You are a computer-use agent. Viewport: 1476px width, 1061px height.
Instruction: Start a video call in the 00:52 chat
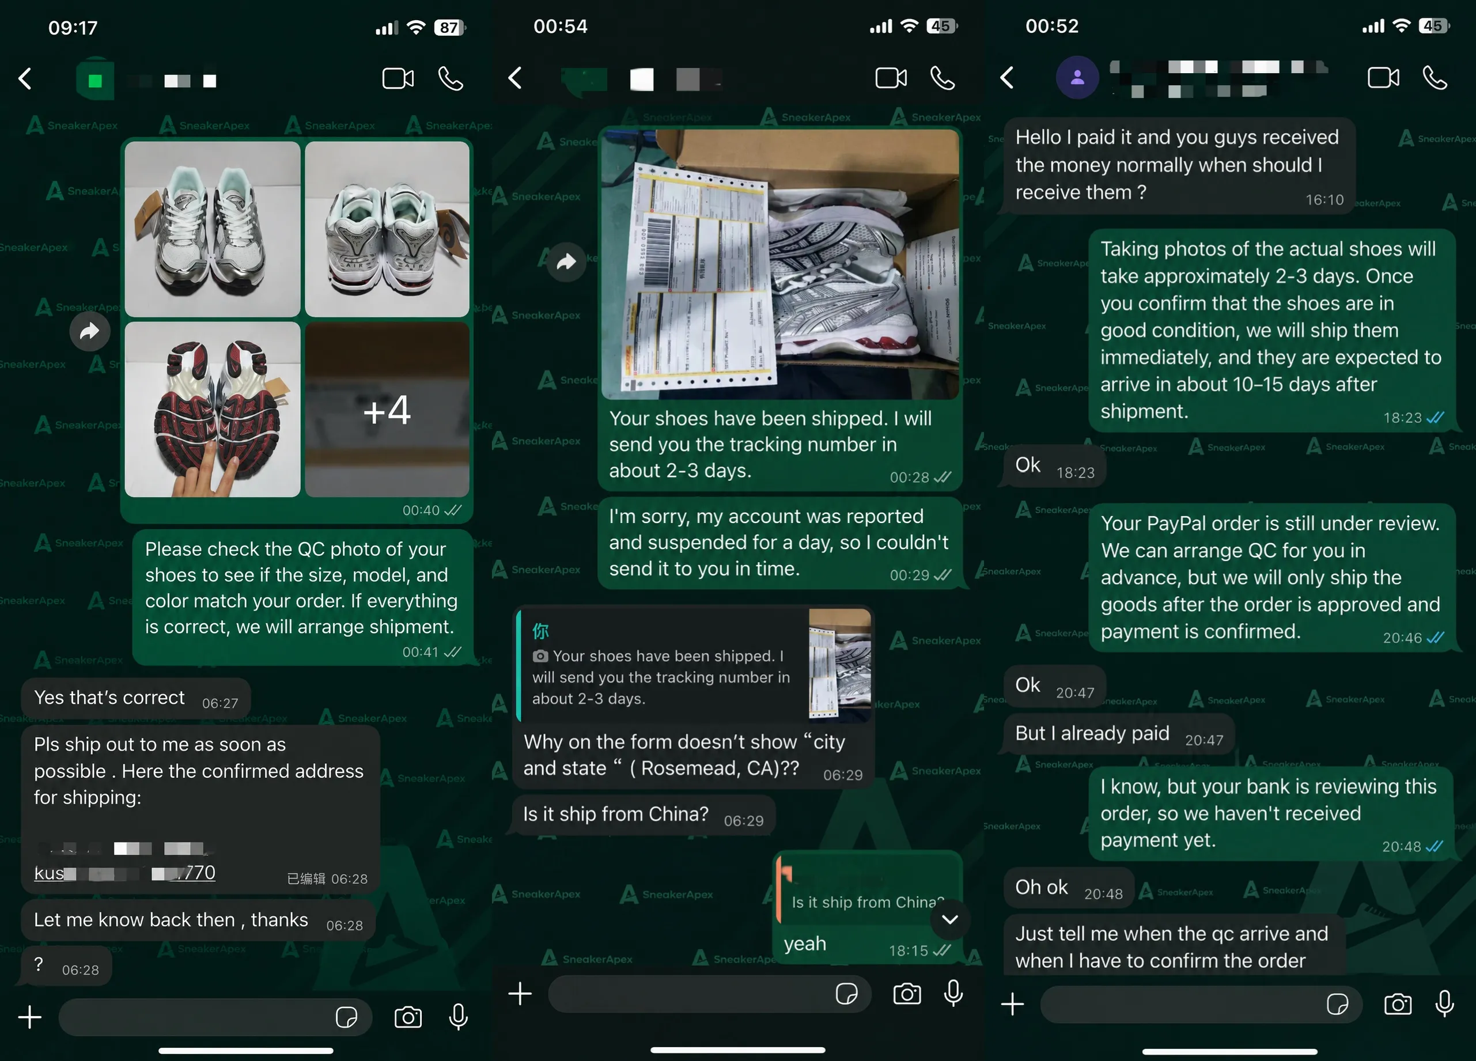click(1383, 78)
